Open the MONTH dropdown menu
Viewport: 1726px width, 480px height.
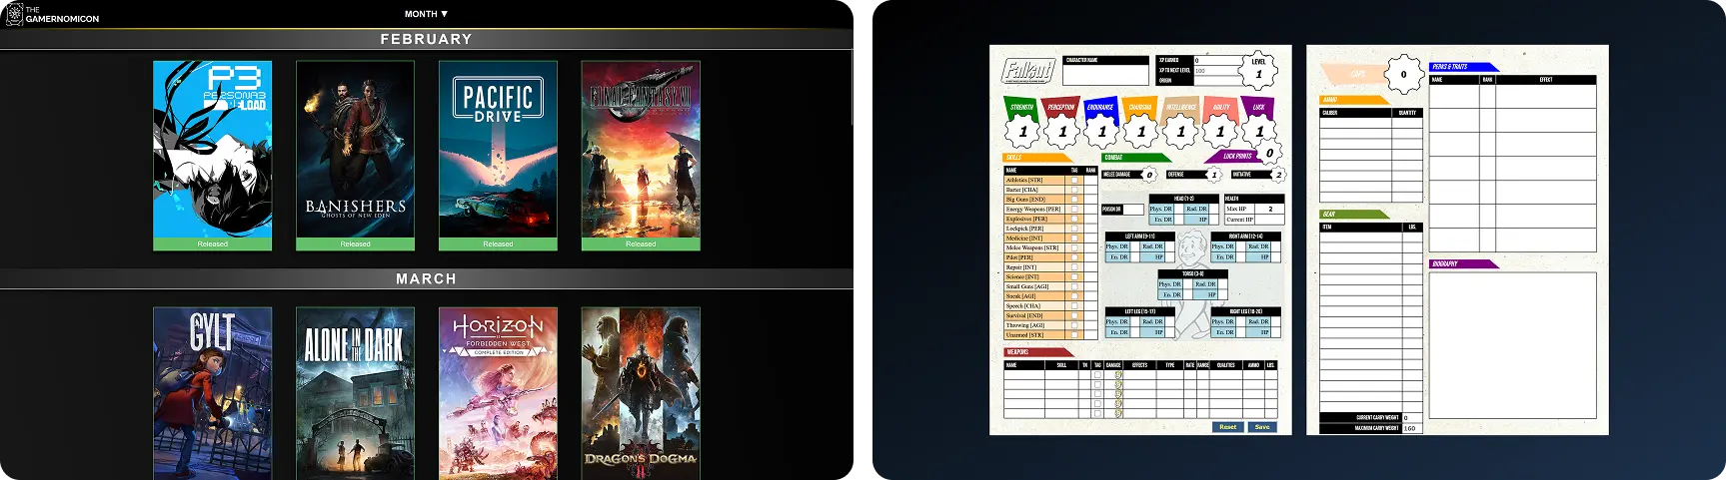click(426, 14)
